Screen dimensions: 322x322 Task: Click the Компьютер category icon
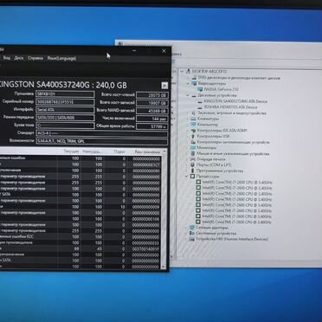point(193,125)
